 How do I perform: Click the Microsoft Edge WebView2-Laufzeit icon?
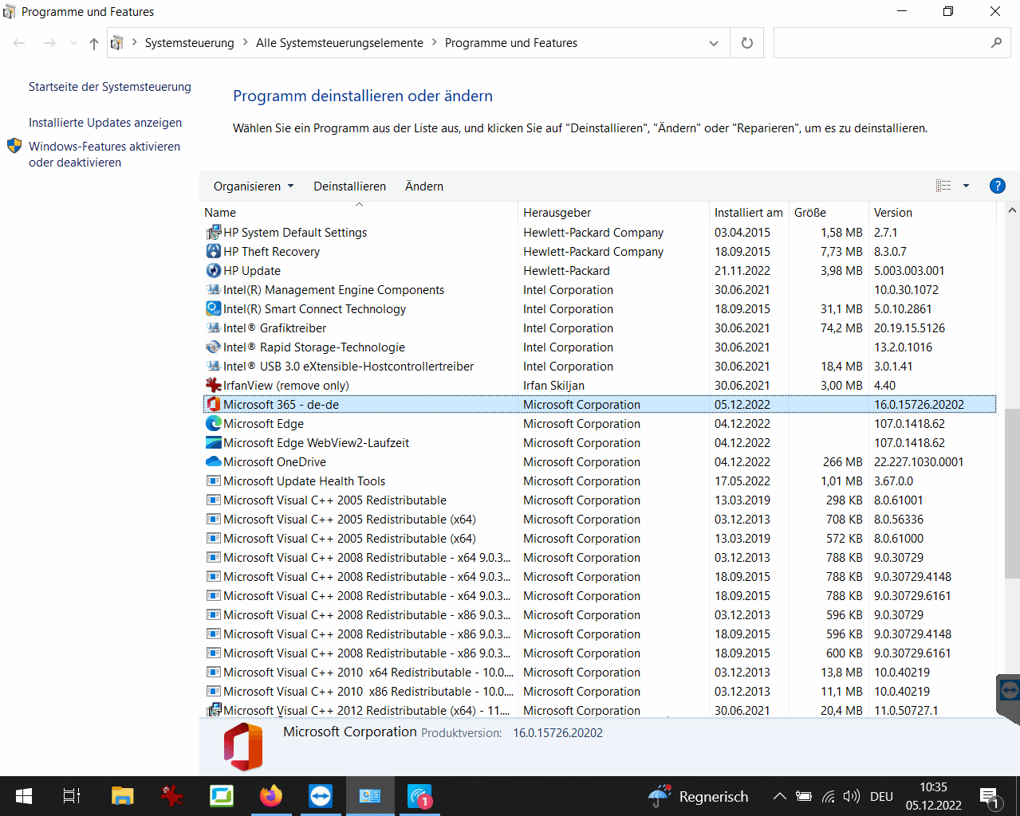point(214,443)
